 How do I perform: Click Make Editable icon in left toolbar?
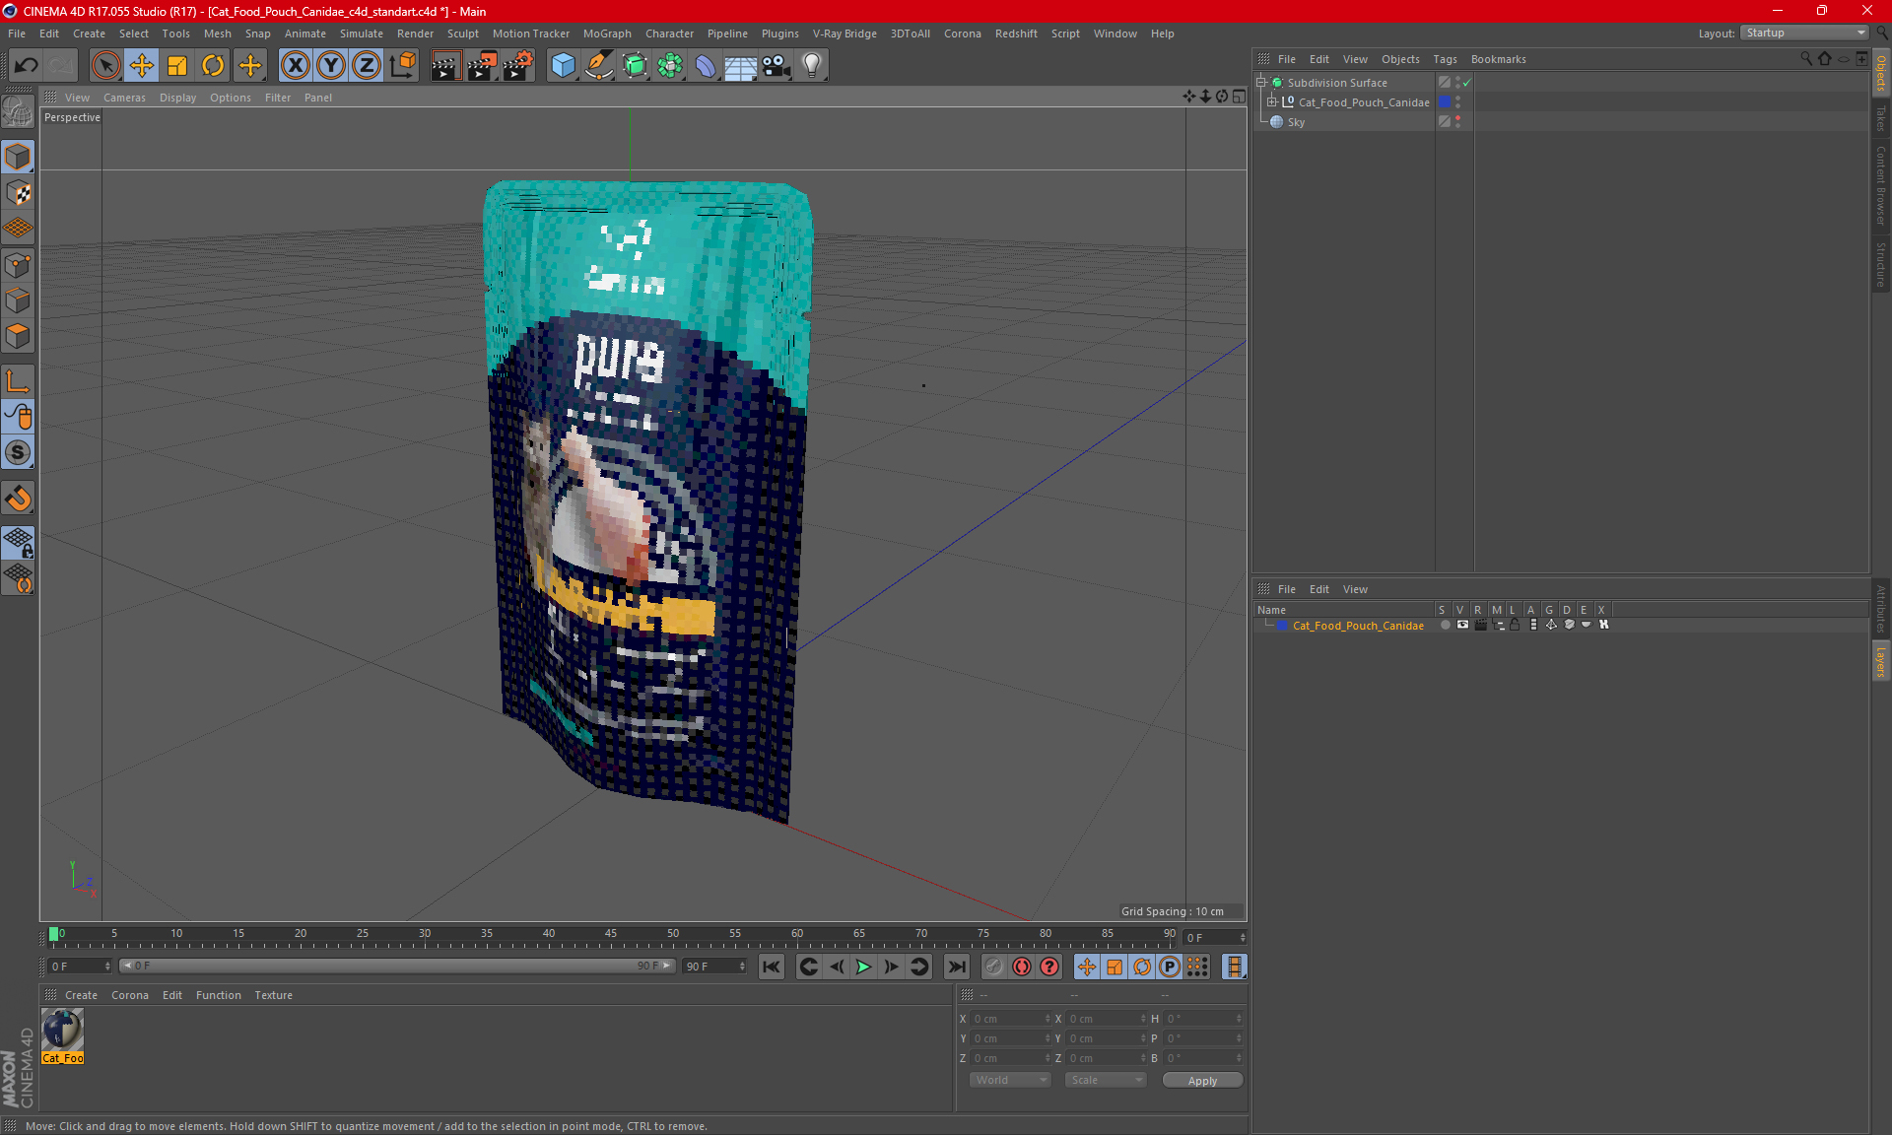point(18,111)
